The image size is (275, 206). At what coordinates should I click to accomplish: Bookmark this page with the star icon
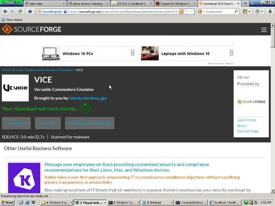[186, 12]
